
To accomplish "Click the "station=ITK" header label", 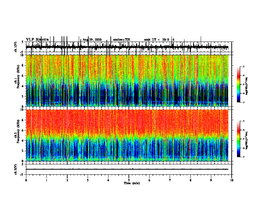I will coord(122,40).
